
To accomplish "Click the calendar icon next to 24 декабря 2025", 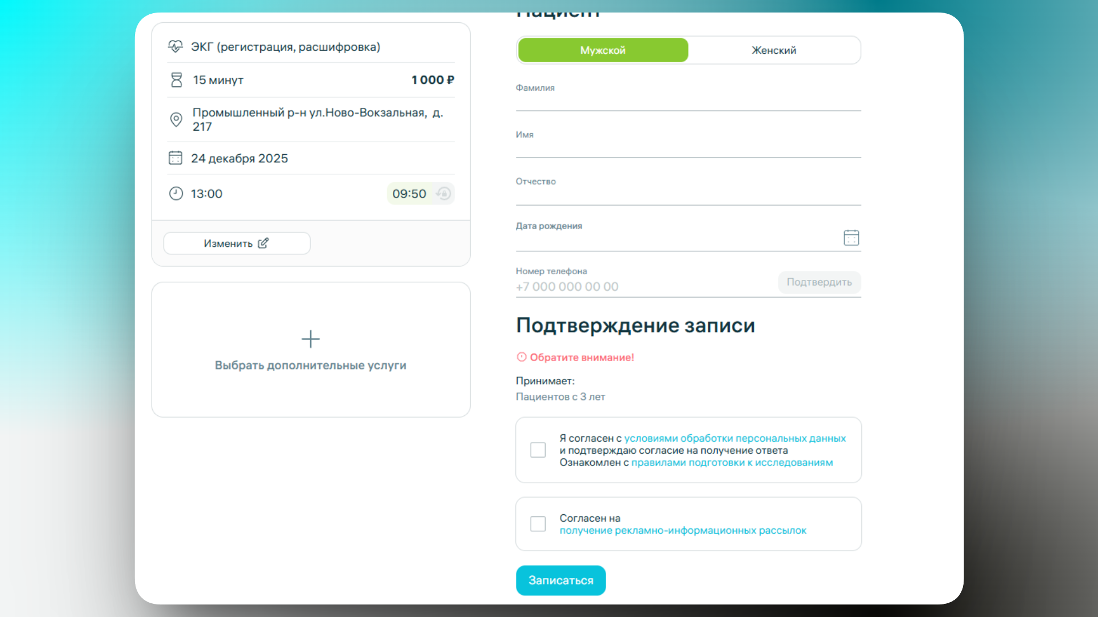I will click(176, 158).
